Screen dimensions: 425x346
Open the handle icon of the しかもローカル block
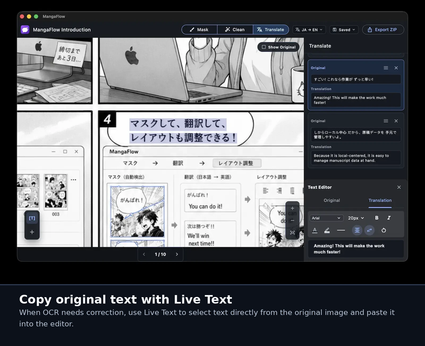point(386,121)
